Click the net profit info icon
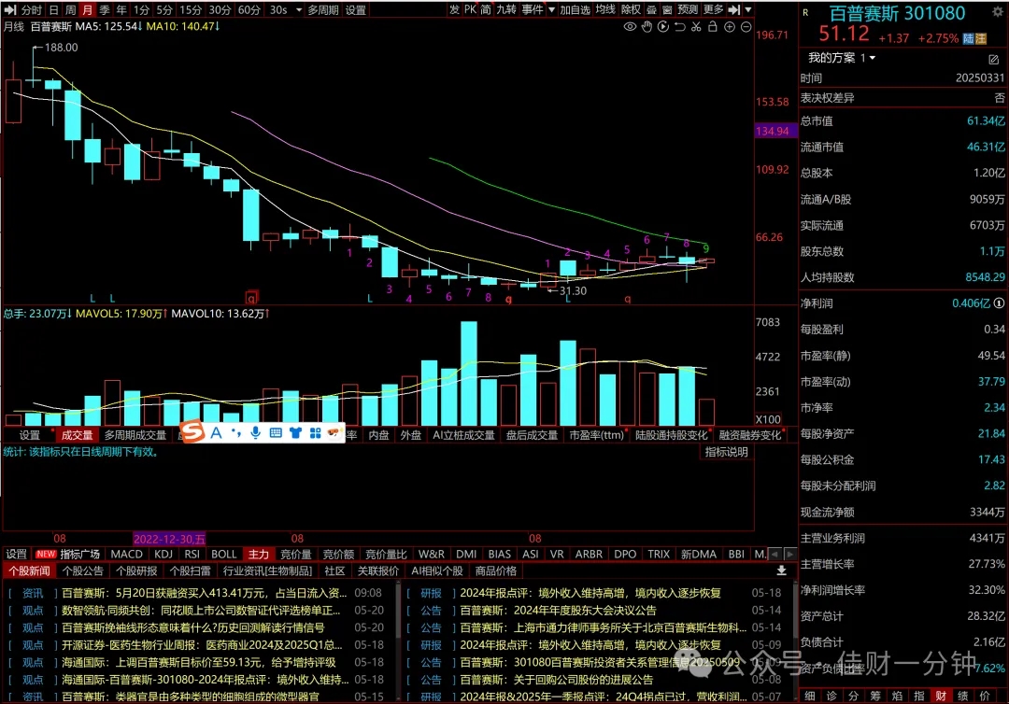1009x704 pixels. 999,303
